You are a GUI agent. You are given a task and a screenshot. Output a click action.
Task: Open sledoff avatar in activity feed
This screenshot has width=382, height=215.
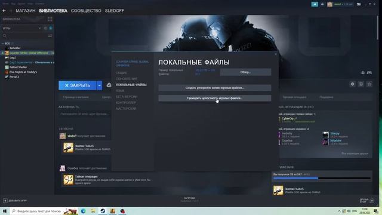[63, 136]
